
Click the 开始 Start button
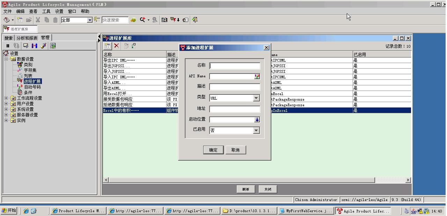(9, 211)
